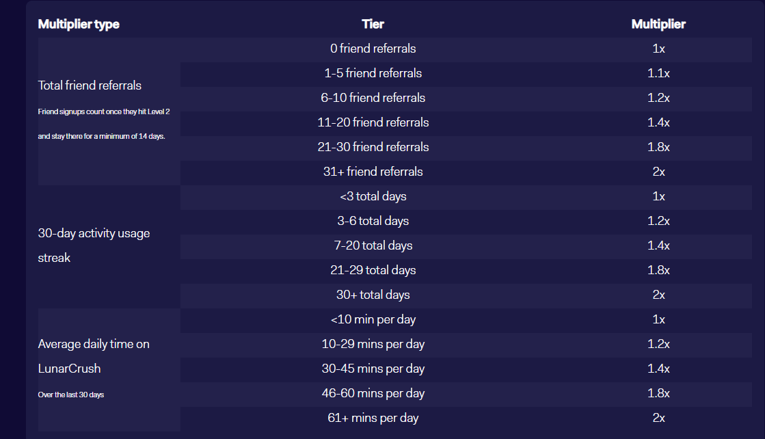Image resolution: width=765 pixels, height=439 pixels.
Task: Click Average daily time on LunarCrush label
Action: point(94,356)
